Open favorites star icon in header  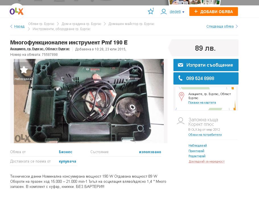[150, 12]
